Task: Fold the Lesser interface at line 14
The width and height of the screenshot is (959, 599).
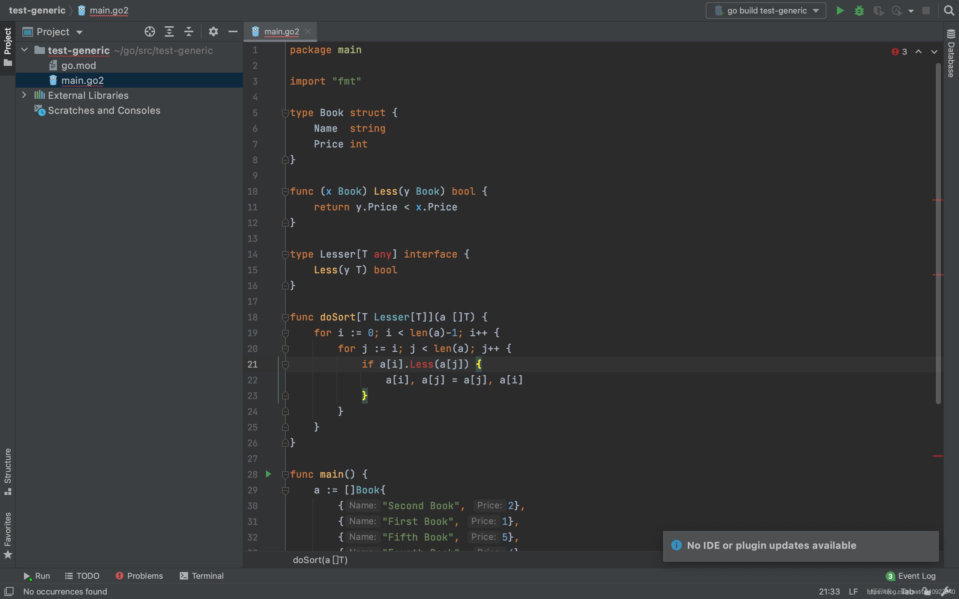Action: [285, 254]
